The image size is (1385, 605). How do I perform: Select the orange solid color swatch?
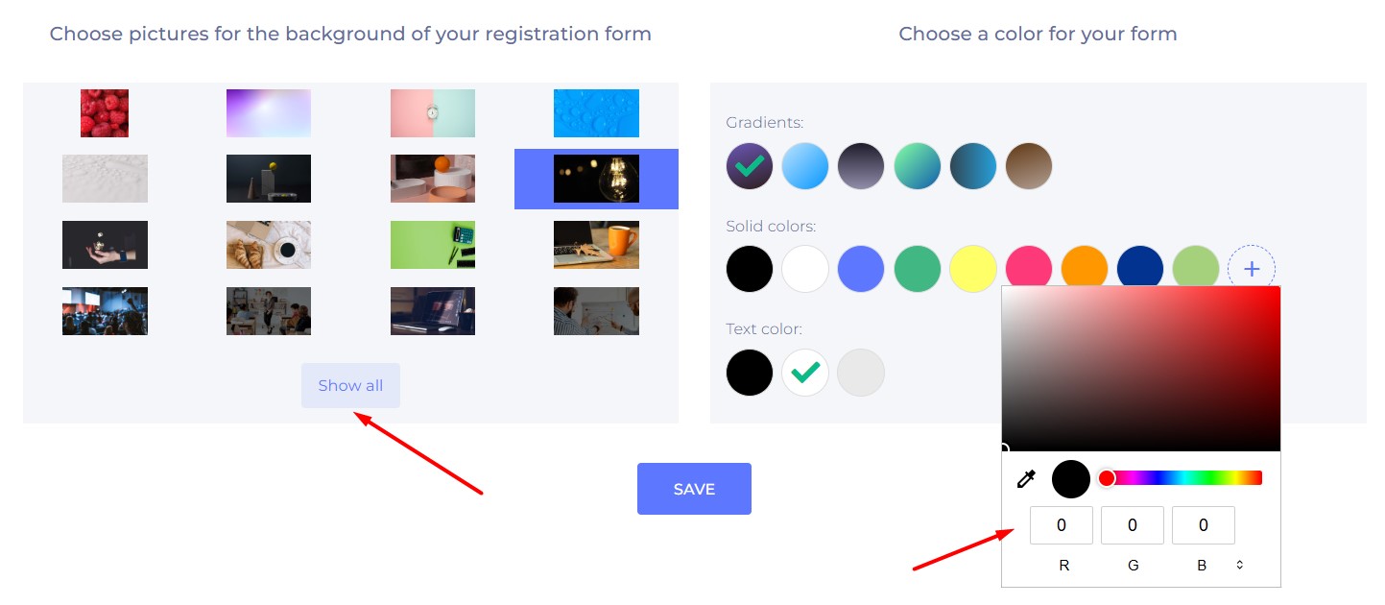click(x=1085, y=269)
